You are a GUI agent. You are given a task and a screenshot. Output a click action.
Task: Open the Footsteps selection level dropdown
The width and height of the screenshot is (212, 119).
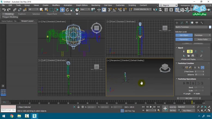tap(202, 35)
